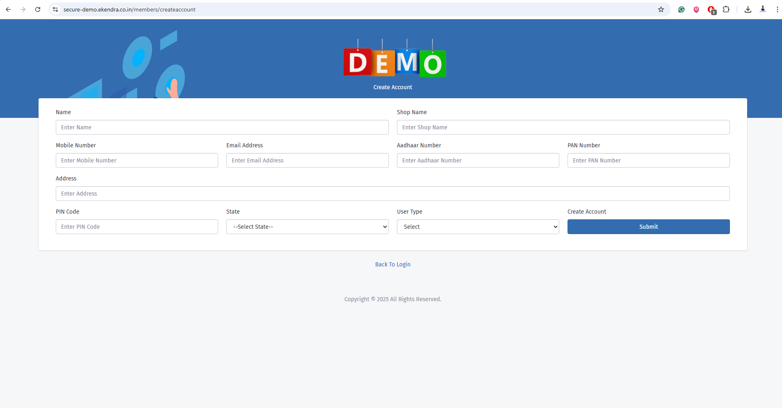782x408 pixels.
Task: Open the User Type dropdown
Action: tap(478, 227)
